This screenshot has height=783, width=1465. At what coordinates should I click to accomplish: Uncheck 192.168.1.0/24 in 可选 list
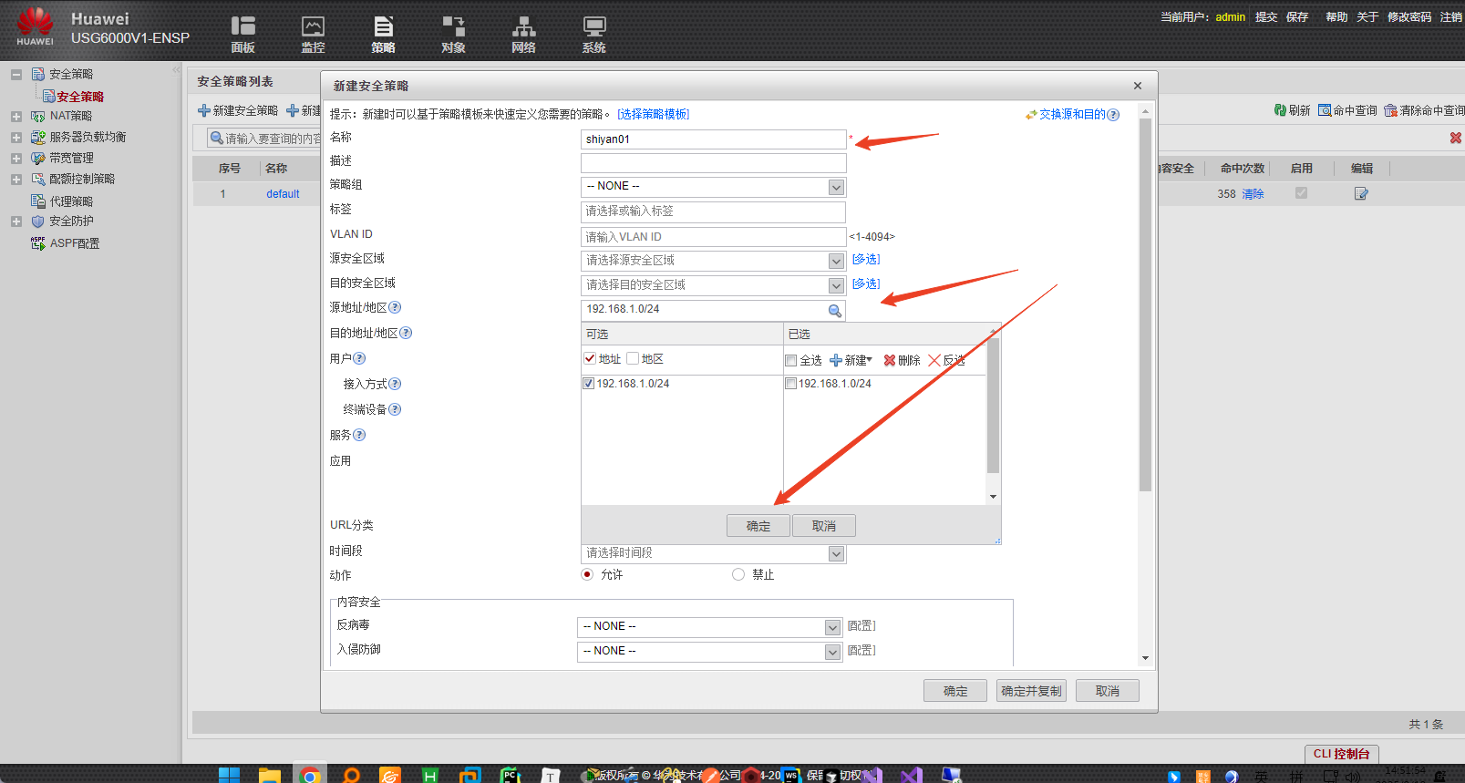click(589, 384)
